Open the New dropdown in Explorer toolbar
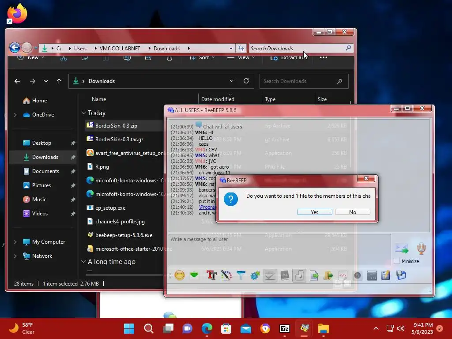The width and height of the screenshot is (452, 339). (31, 57)
